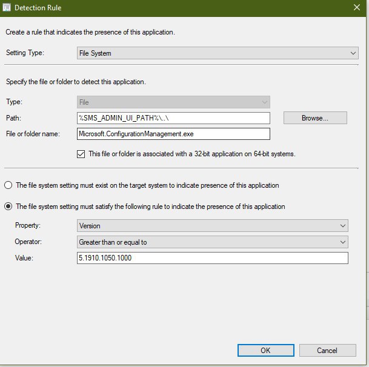The image size is (369, 367).
Task: Uncheck the 32-bit application on 64-bit systems checkbox
Action: pyautogui.click(x=81, y=154)
